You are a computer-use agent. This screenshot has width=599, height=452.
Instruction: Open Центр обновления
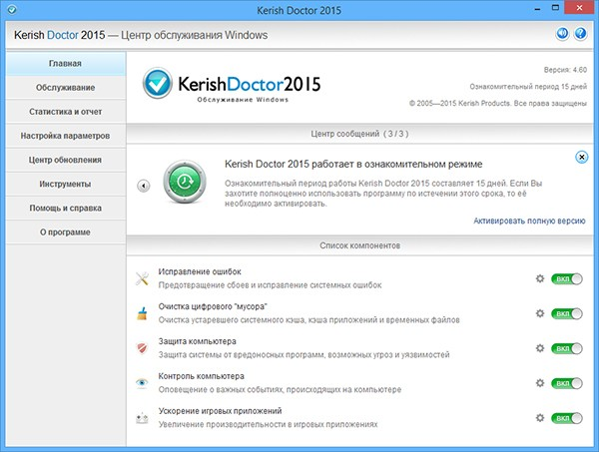coord(66,160)
